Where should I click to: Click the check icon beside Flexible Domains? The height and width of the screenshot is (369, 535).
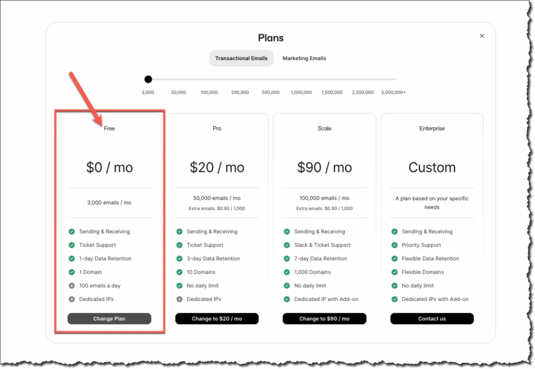pos(394,272)
